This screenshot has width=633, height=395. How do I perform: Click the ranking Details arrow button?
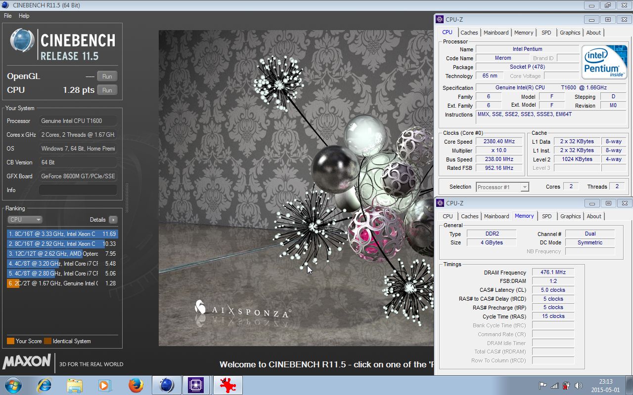click(113, 220)
